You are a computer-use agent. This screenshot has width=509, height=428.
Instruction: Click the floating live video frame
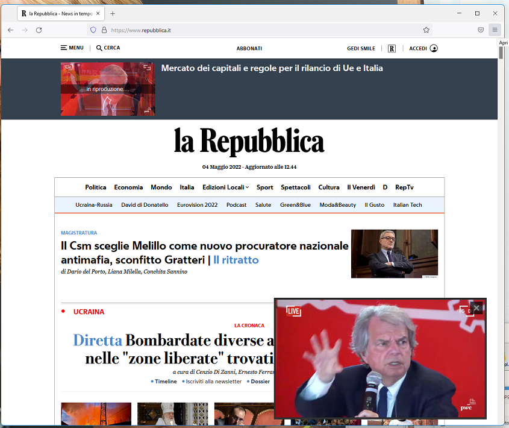(380, 359)
